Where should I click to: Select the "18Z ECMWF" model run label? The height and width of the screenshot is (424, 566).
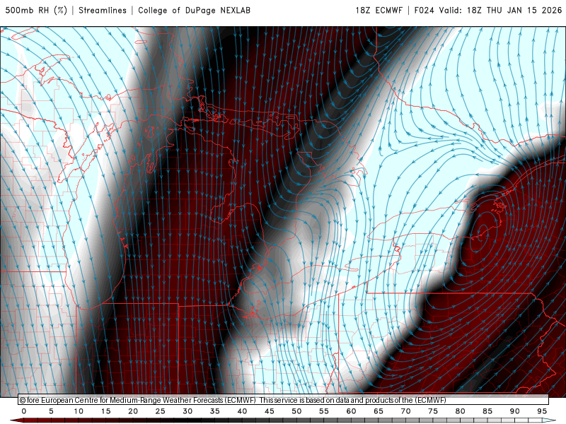click(x=379, y=10)
